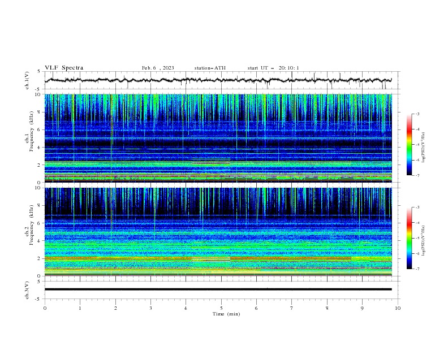Click the ch.2 spectrogram panel
Image resolution: width=448 pixels, height=346 pixels.
(x=218, y=232)
